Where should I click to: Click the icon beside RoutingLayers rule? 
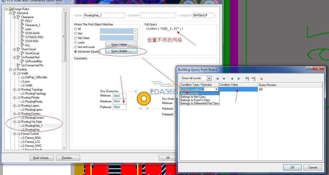(x=22, y=110)
